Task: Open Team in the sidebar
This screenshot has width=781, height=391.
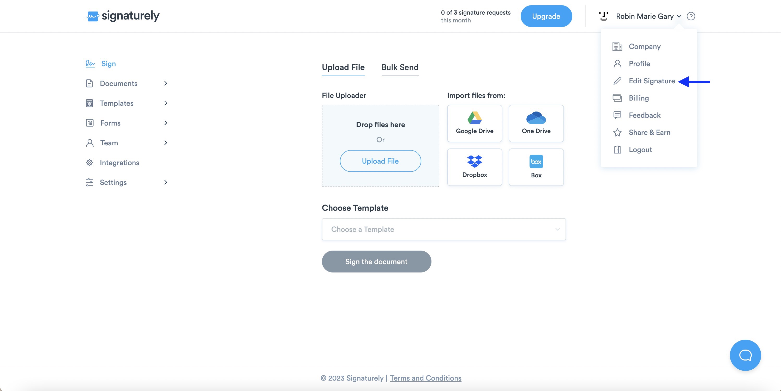Action: 109,143
